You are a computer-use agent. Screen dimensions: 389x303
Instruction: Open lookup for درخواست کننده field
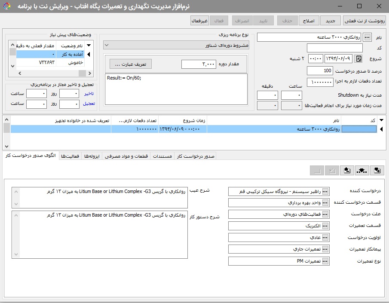(x=325, y=191)
